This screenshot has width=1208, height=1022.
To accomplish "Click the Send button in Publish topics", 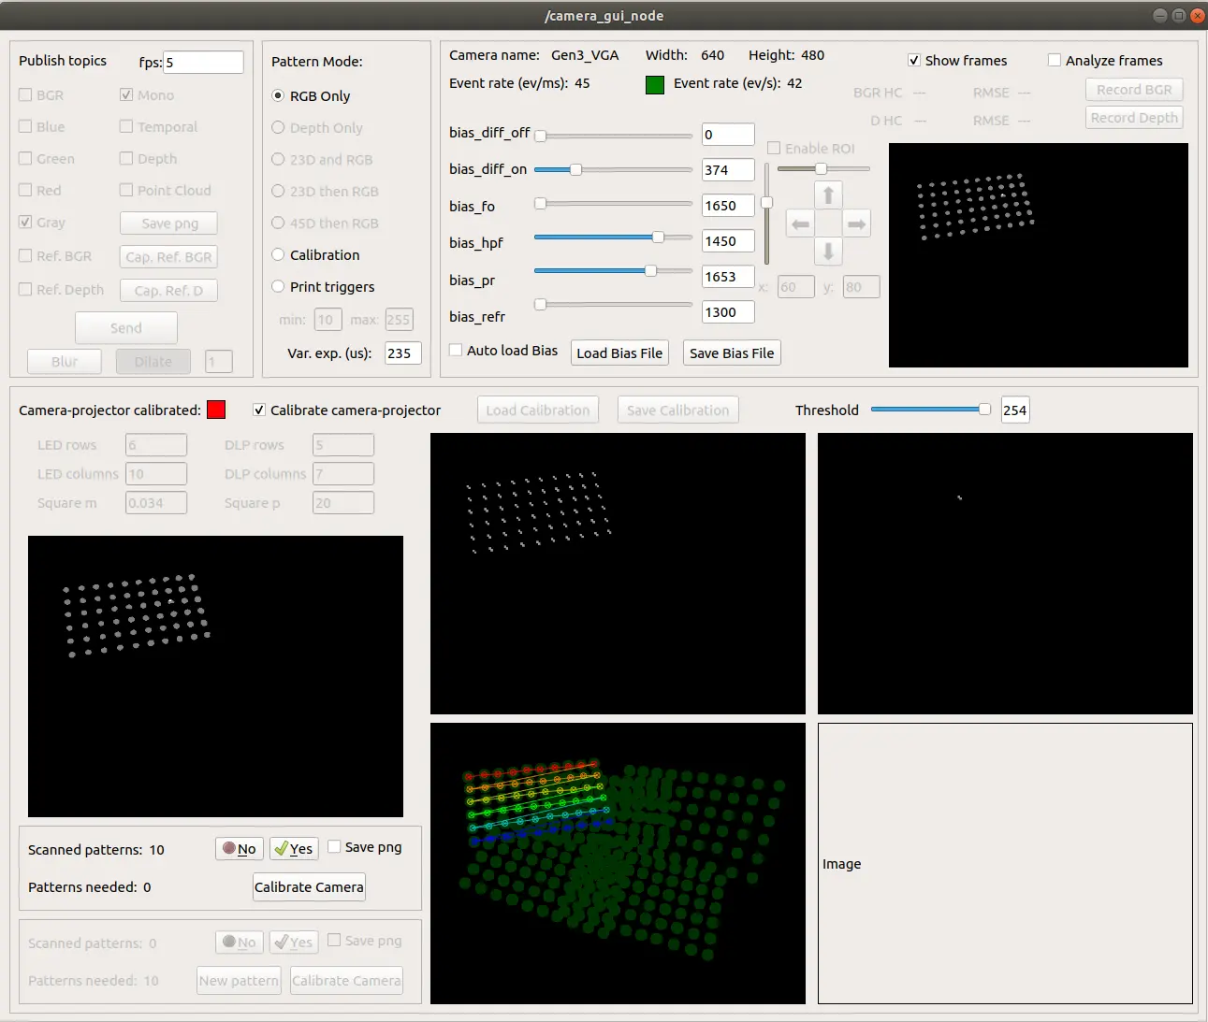I will coord(126,327).
